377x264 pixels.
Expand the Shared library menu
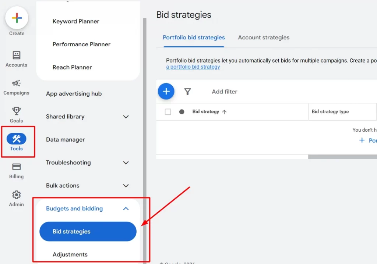pyautogui.click(x=126, y=117)
